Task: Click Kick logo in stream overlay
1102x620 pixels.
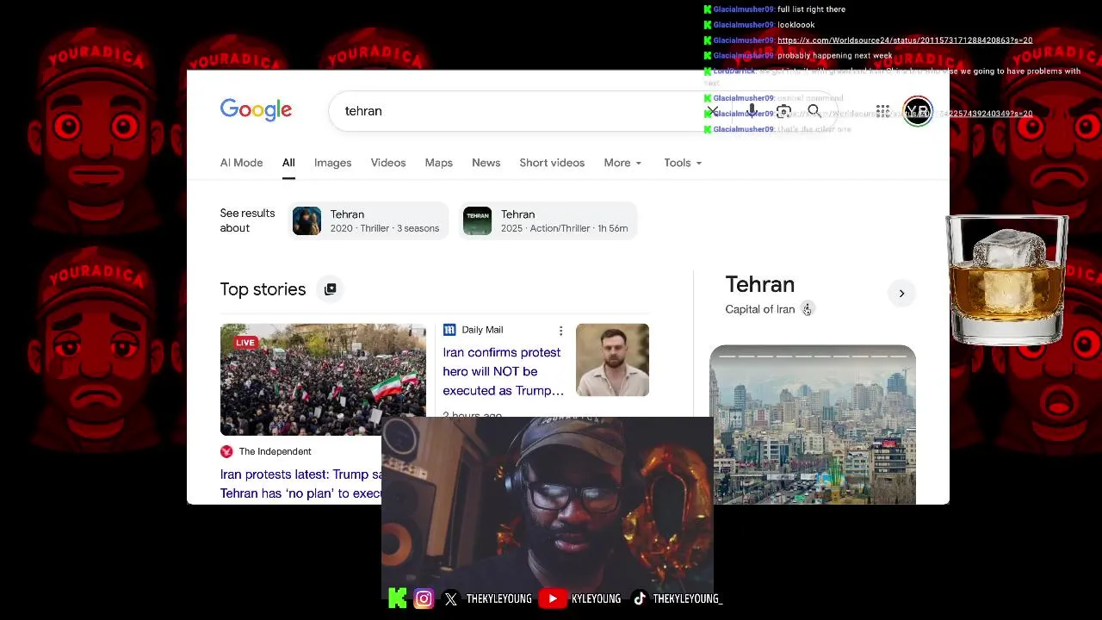Action: [x=397, y=598]
